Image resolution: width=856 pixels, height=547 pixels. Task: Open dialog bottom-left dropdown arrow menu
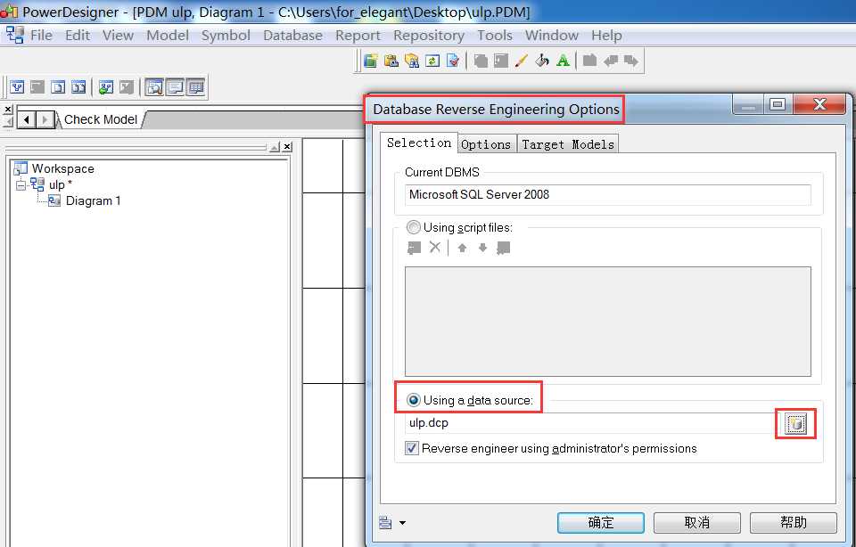pyautogui.click(x=402, y=523)
